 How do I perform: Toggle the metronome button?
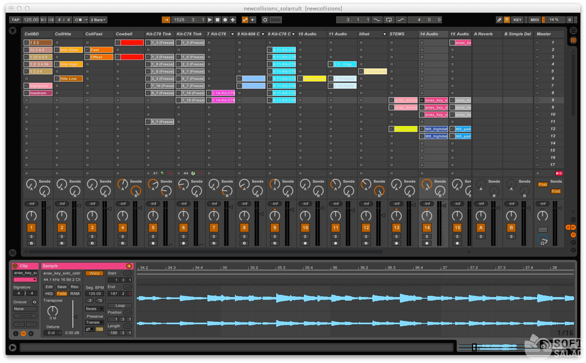(78, 20)
